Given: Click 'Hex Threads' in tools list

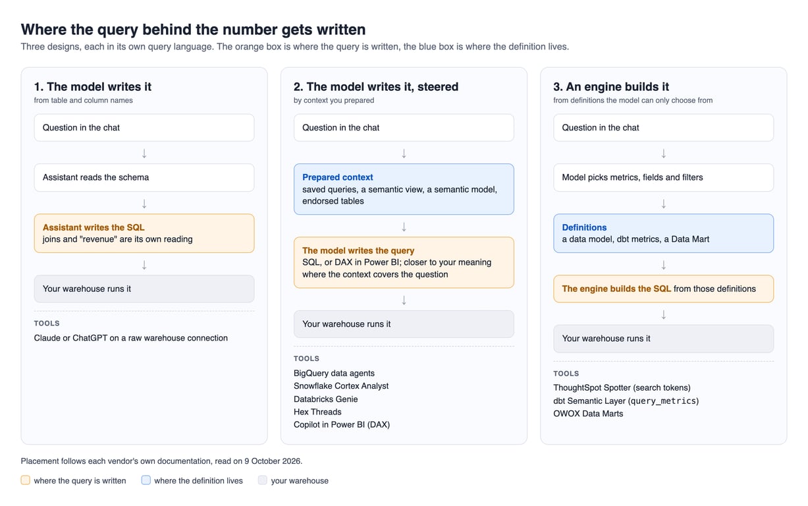Looking at the screenshot, I should click(x=317, y=412).
